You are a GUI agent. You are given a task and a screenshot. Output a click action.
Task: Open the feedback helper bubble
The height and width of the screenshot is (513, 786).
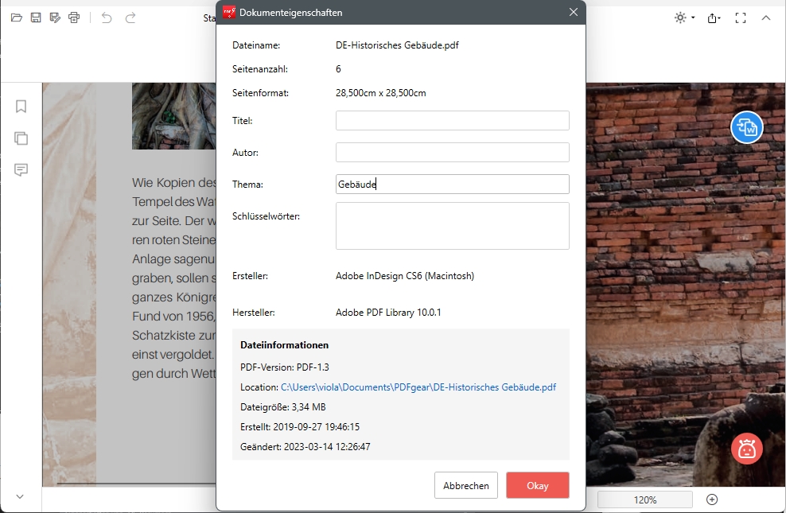[745, 449]
